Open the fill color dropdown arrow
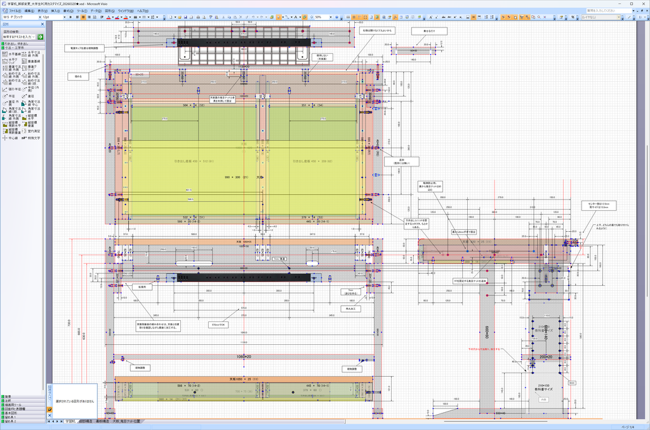 (x=130, y=17)
